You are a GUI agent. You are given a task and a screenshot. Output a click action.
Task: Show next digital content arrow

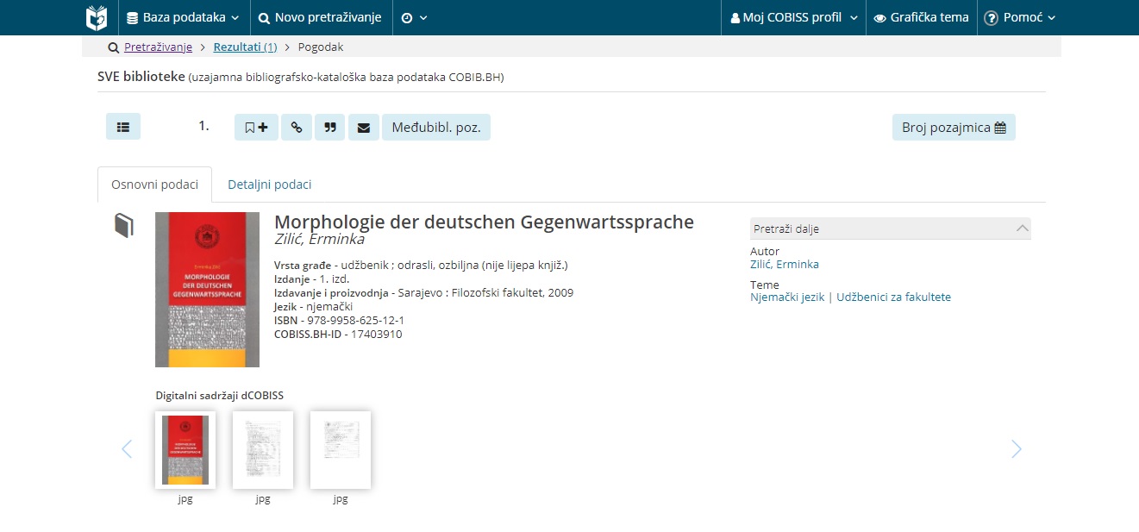pos(1016,448)
